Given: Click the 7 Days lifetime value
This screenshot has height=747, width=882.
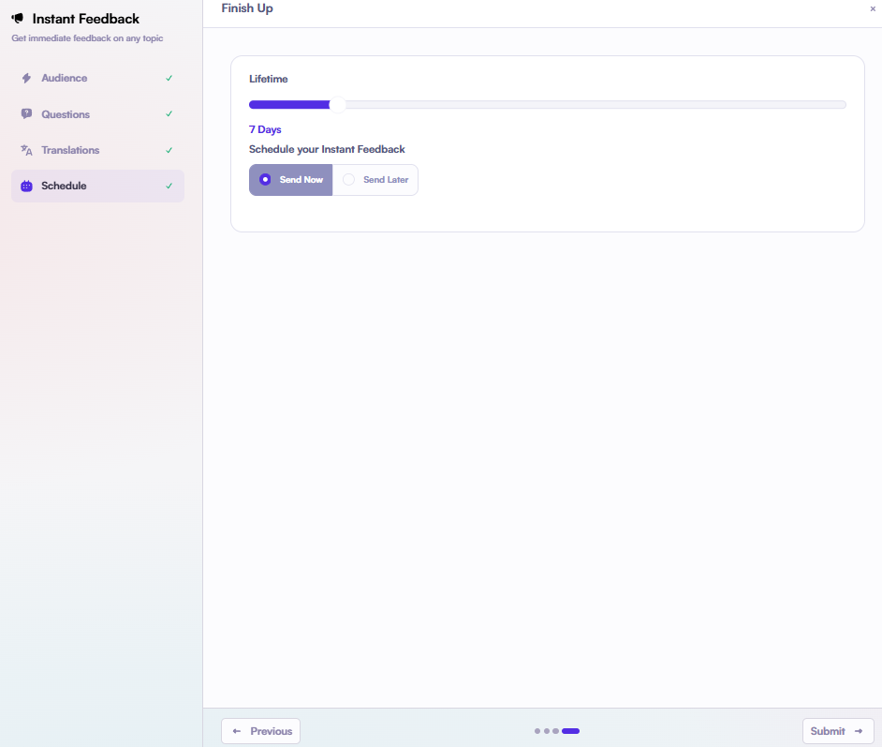Looking at the screenshot, I should 265,130.
